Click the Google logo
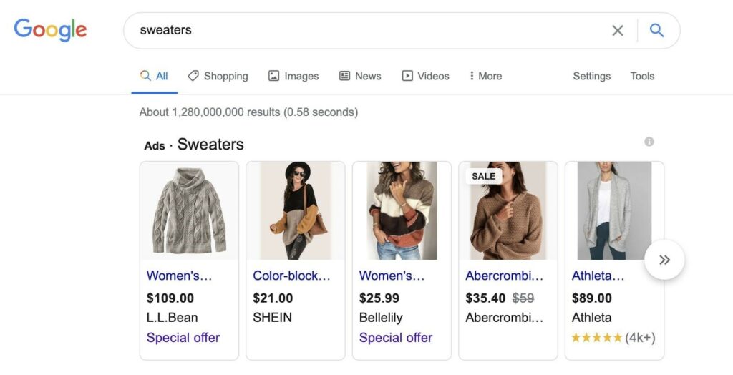The height and width of the screenshot is (375, 733). [x=51, y=30]
